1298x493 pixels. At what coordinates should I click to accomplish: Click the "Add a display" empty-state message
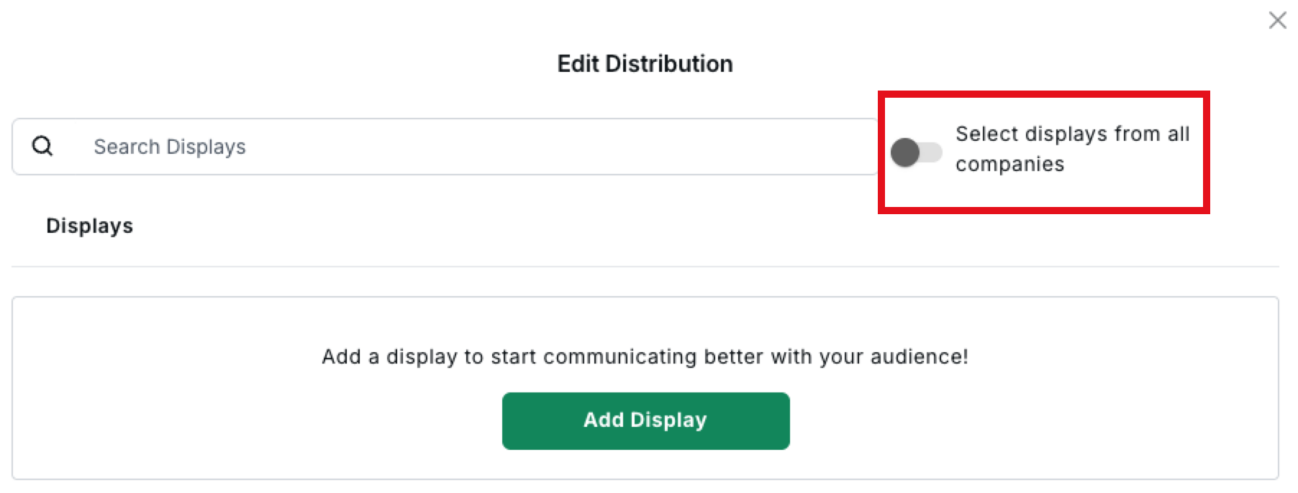coord(645,356)
